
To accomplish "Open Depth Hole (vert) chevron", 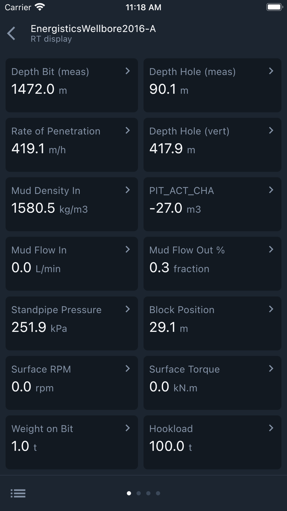I will click(271, 130).
